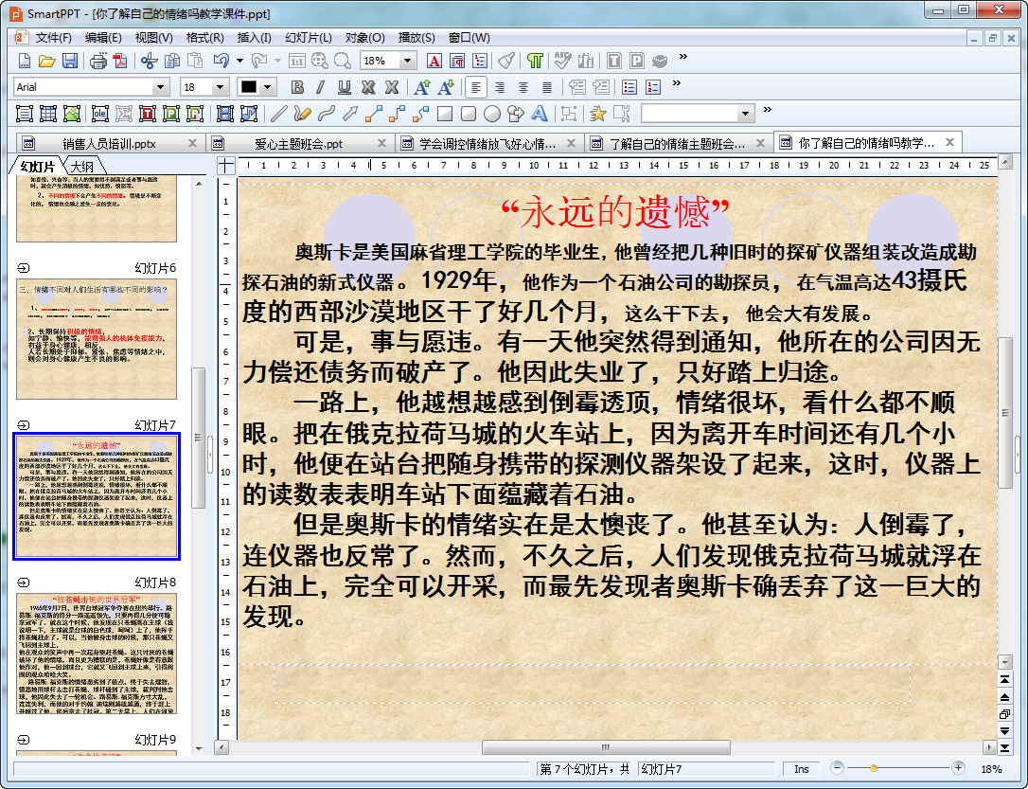Click the black font color swatch
Screen dimensions: 1028x789
tap(249, 87)
